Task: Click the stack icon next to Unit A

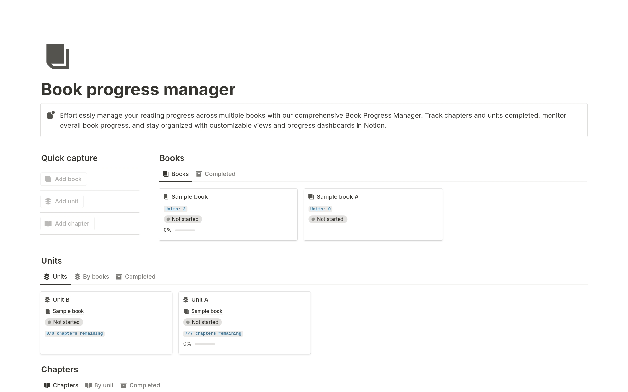Action: (186, 299)
